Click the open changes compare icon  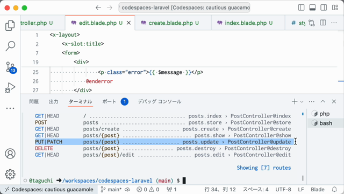tap(312, 23)
